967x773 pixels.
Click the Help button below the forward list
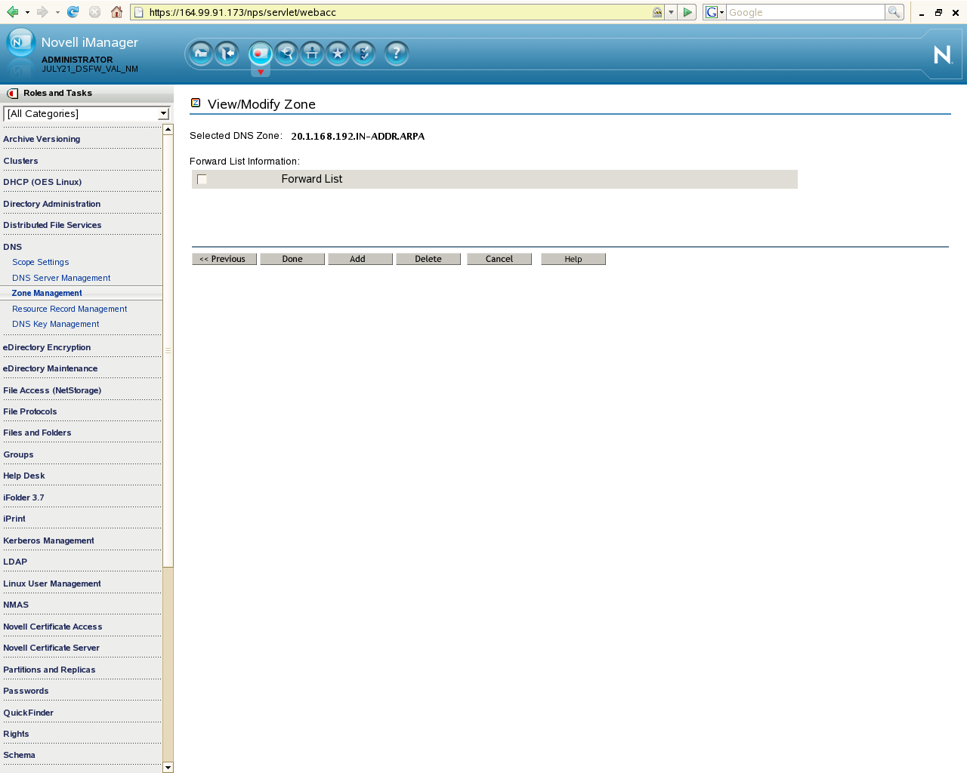pyautogui.click(x=573, y=259)
